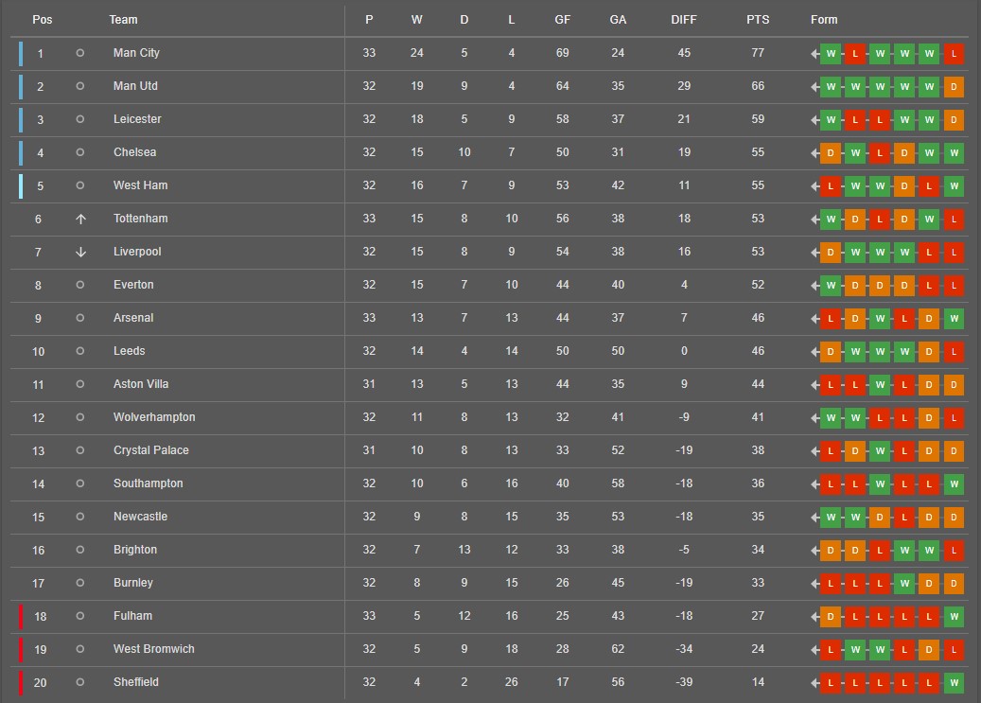Click the form arrow beside Man Utd's results
The width and height of the screenshot is (981, 703).
815,87
